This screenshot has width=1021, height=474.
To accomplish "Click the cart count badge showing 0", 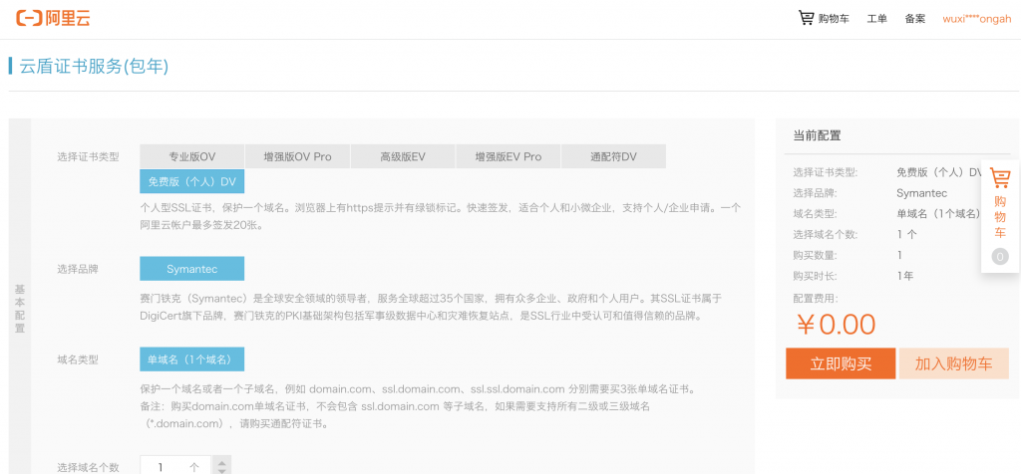I will pyautogui.click(x=1000, y=257).
